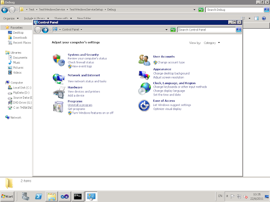270x202 pixels.
Task: Open the Programs disc box icon
Action: pyautogui.click(x=58, y=107)
